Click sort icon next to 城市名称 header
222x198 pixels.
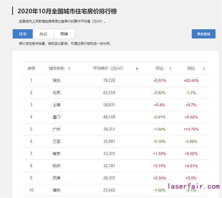click(x=69, y=68)
